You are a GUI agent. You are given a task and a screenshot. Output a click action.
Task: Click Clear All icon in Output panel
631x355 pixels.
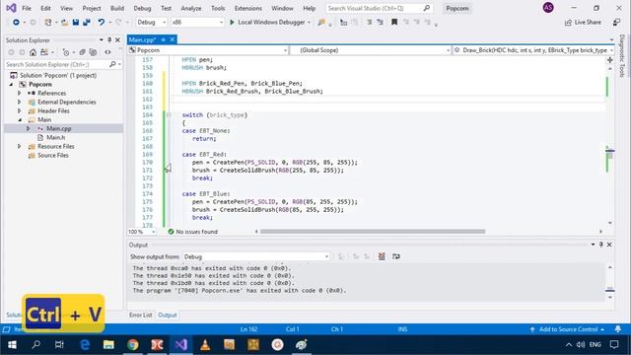point(382,256)
